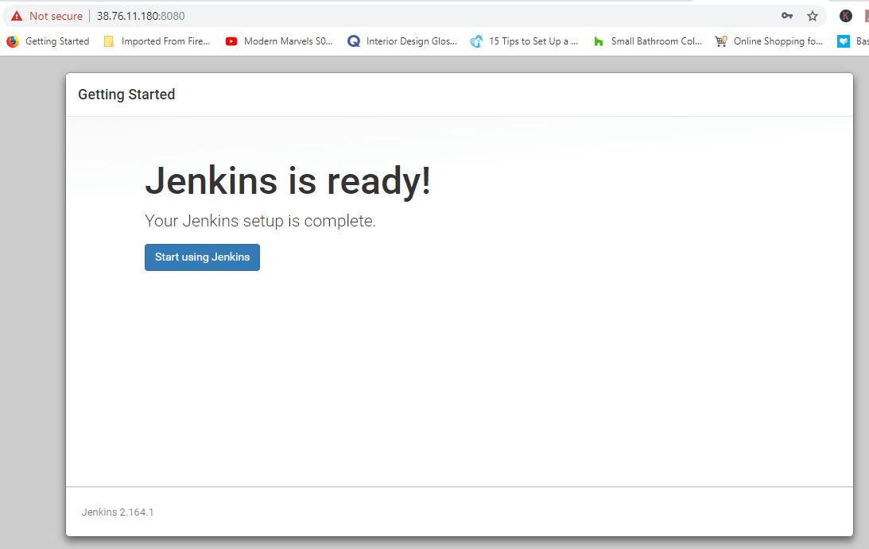Select the address bar URL 38.76.11.180:8080
The image size is (869, 549).
tap(141, 16)
